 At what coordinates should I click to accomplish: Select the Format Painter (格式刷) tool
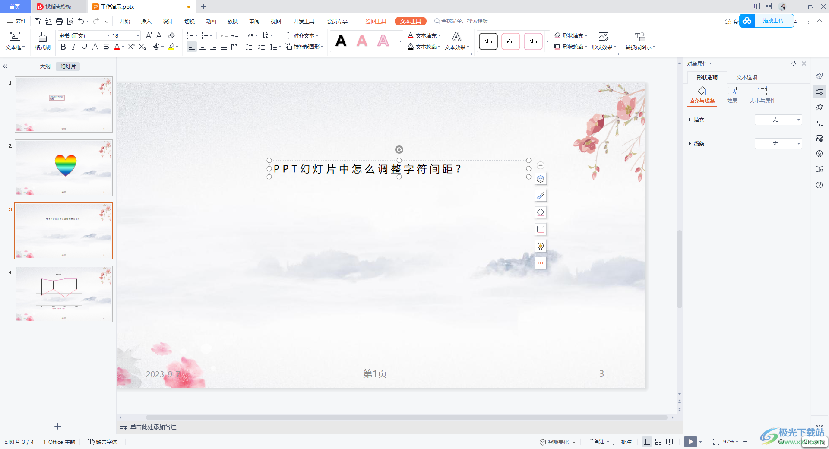pyautogui.click(x=43, y=41)
